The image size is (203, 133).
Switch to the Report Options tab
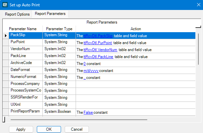pyautogui.click(x=17, y=14)
